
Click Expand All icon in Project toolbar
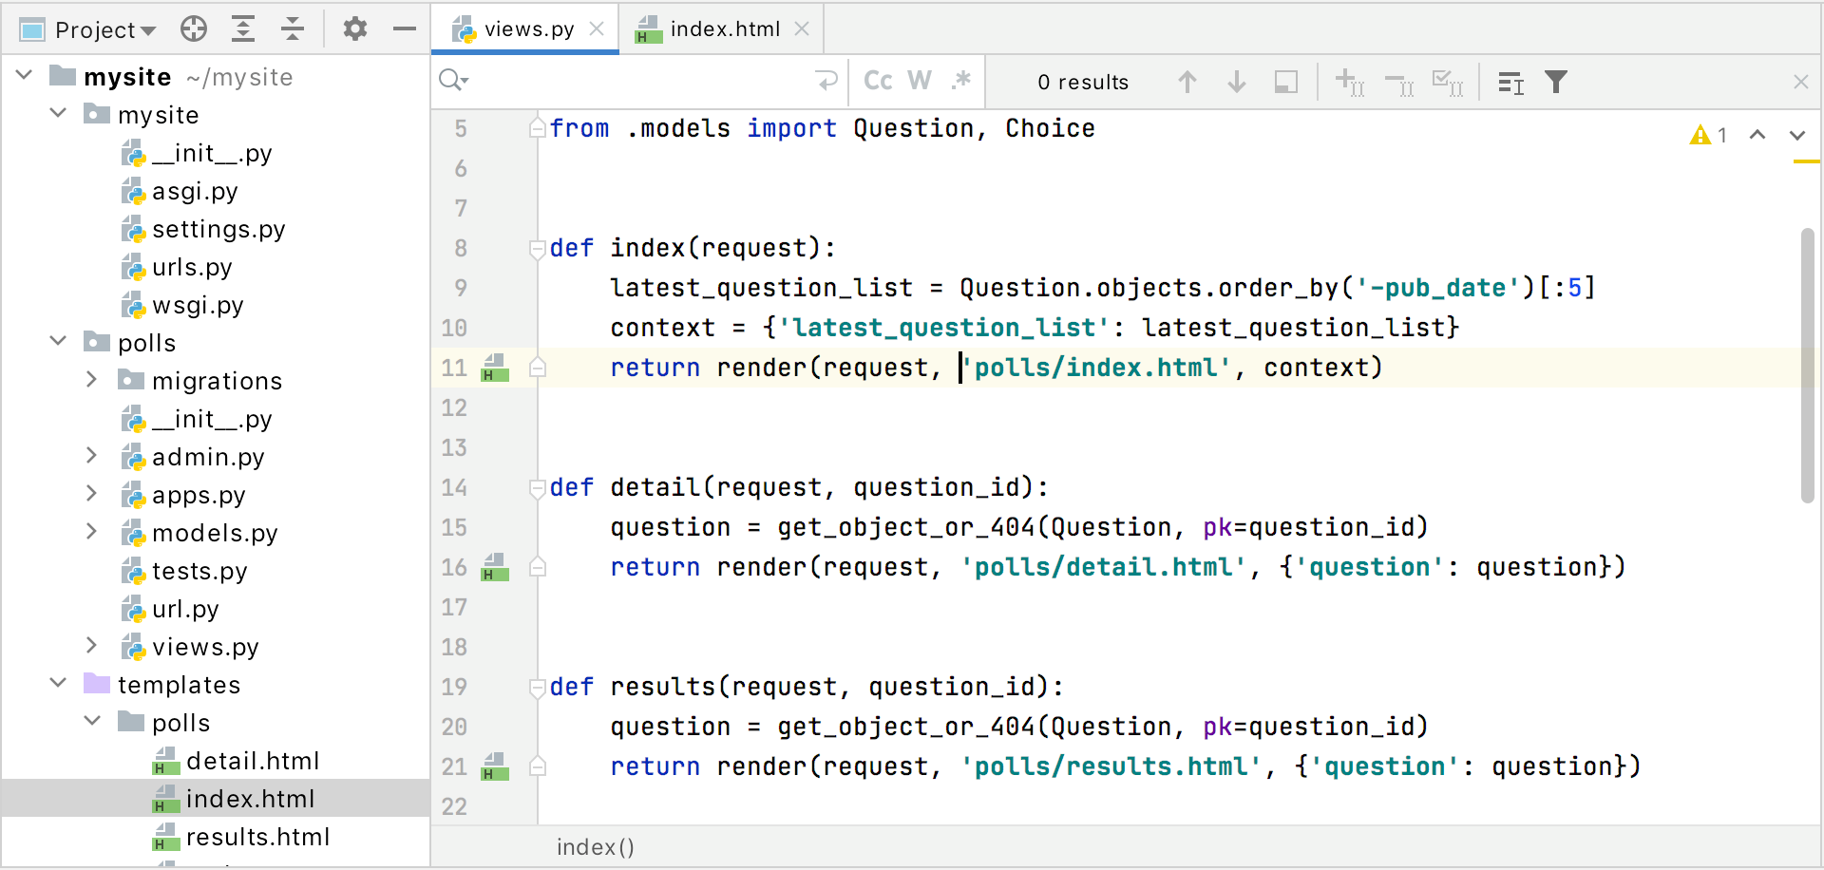(243, 29)
